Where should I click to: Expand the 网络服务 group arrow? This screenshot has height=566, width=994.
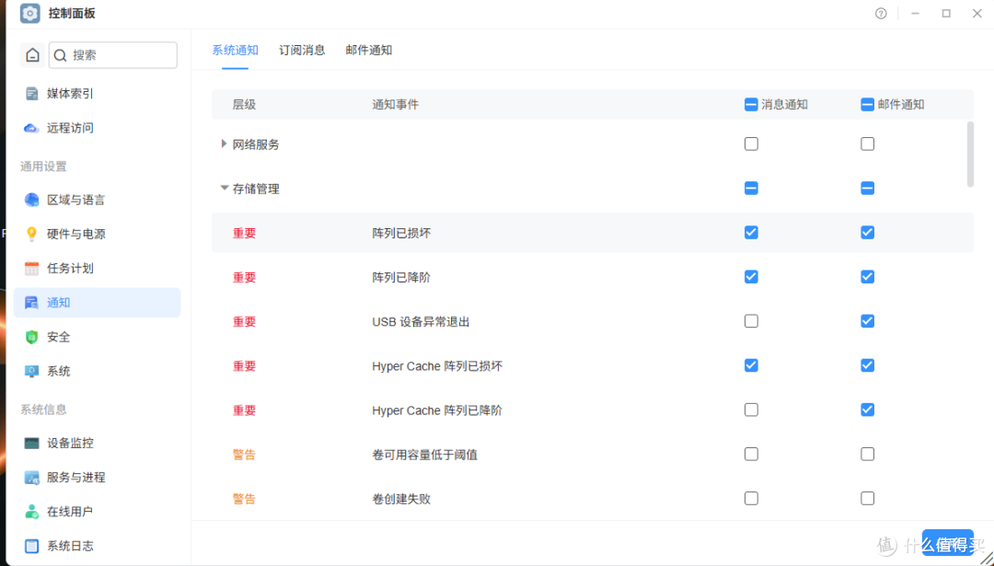point(223,144)
